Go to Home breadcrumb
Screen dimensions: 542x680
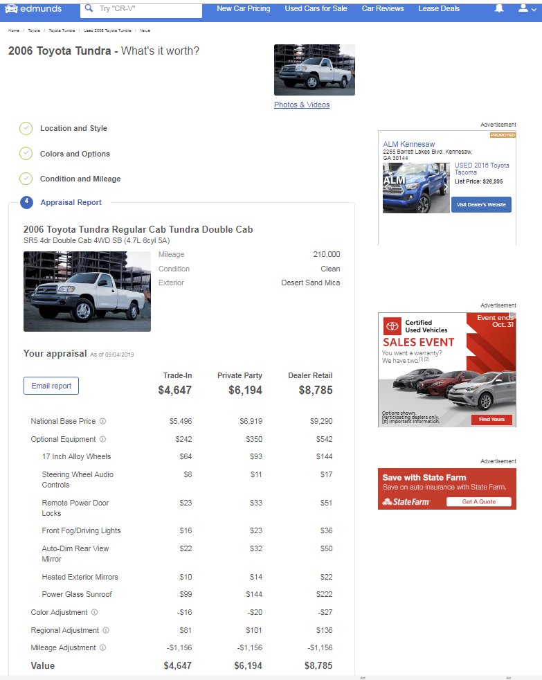pos(14,30)
